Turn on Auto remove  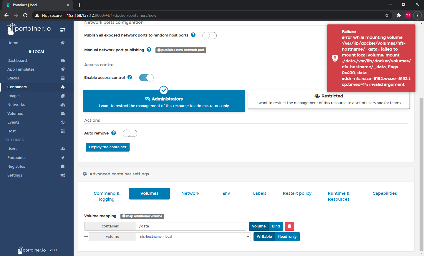tap(130, 133)
